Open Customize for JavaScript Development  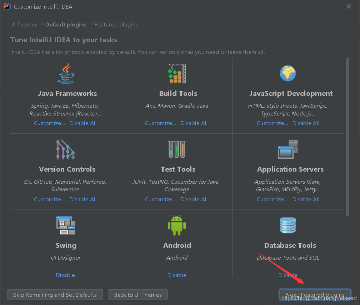(x=272, y=123)
